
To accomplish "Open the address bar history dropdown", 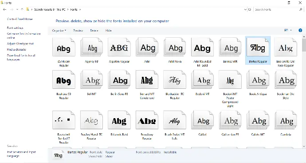I will [x=245, y=9].
